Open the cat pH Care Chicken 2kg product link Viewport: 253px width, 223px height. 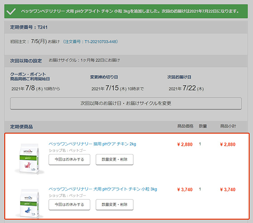coord(92,144)
